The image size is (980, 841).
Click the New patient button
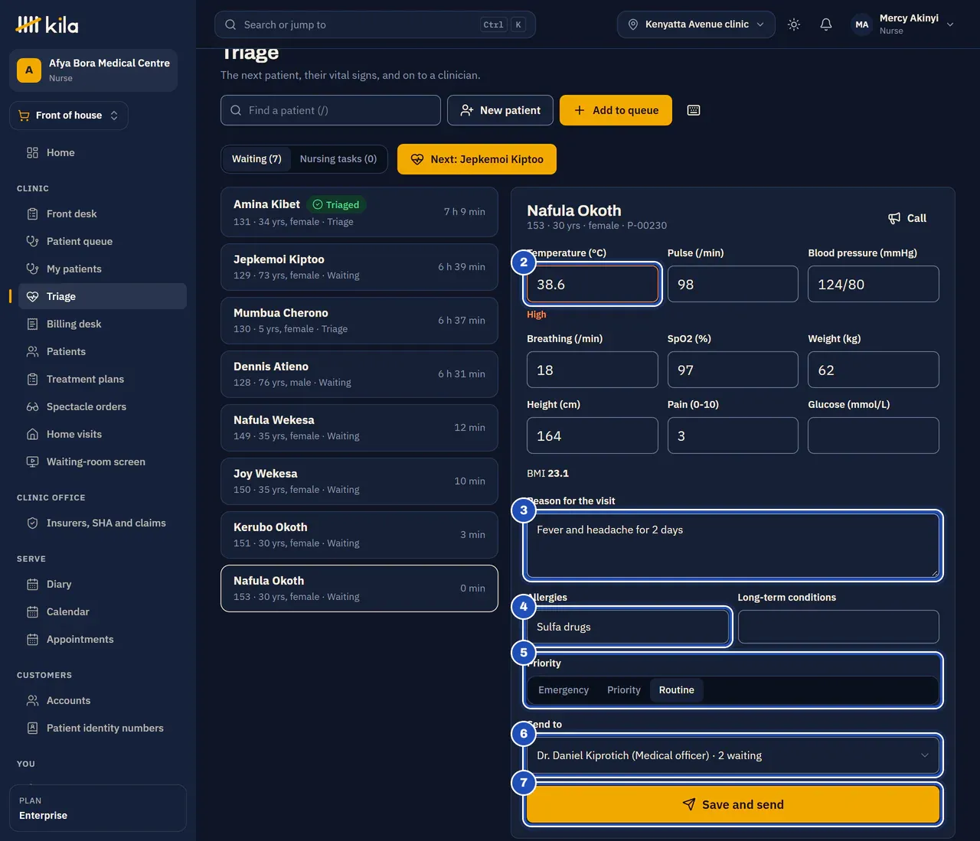pos(500,110)
